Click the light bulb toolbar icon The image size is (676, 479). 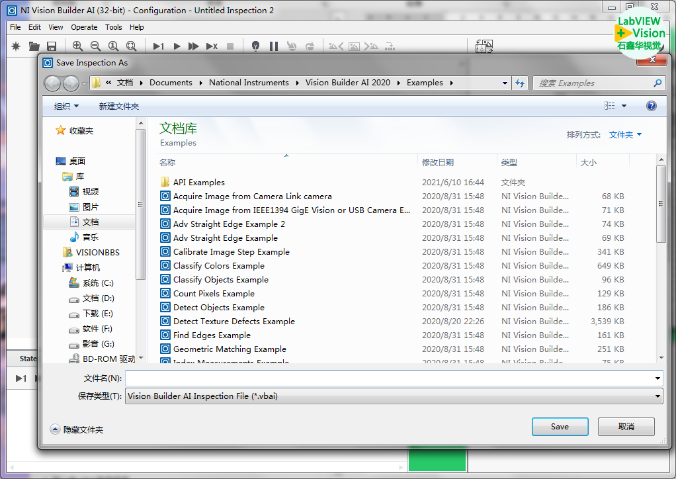click(x=256, y=46)
